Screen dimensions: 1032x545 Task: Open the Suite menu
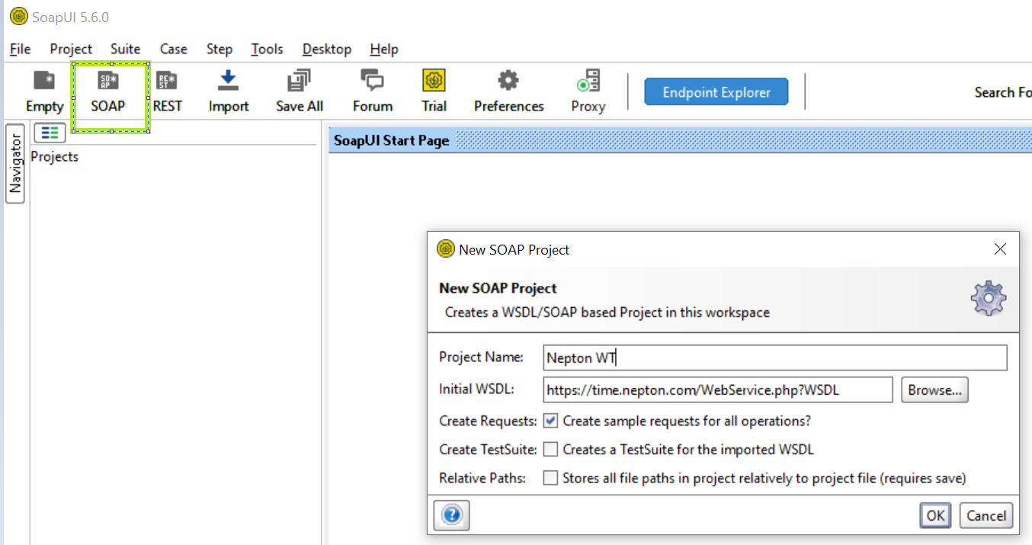click(x=126, y=49)
